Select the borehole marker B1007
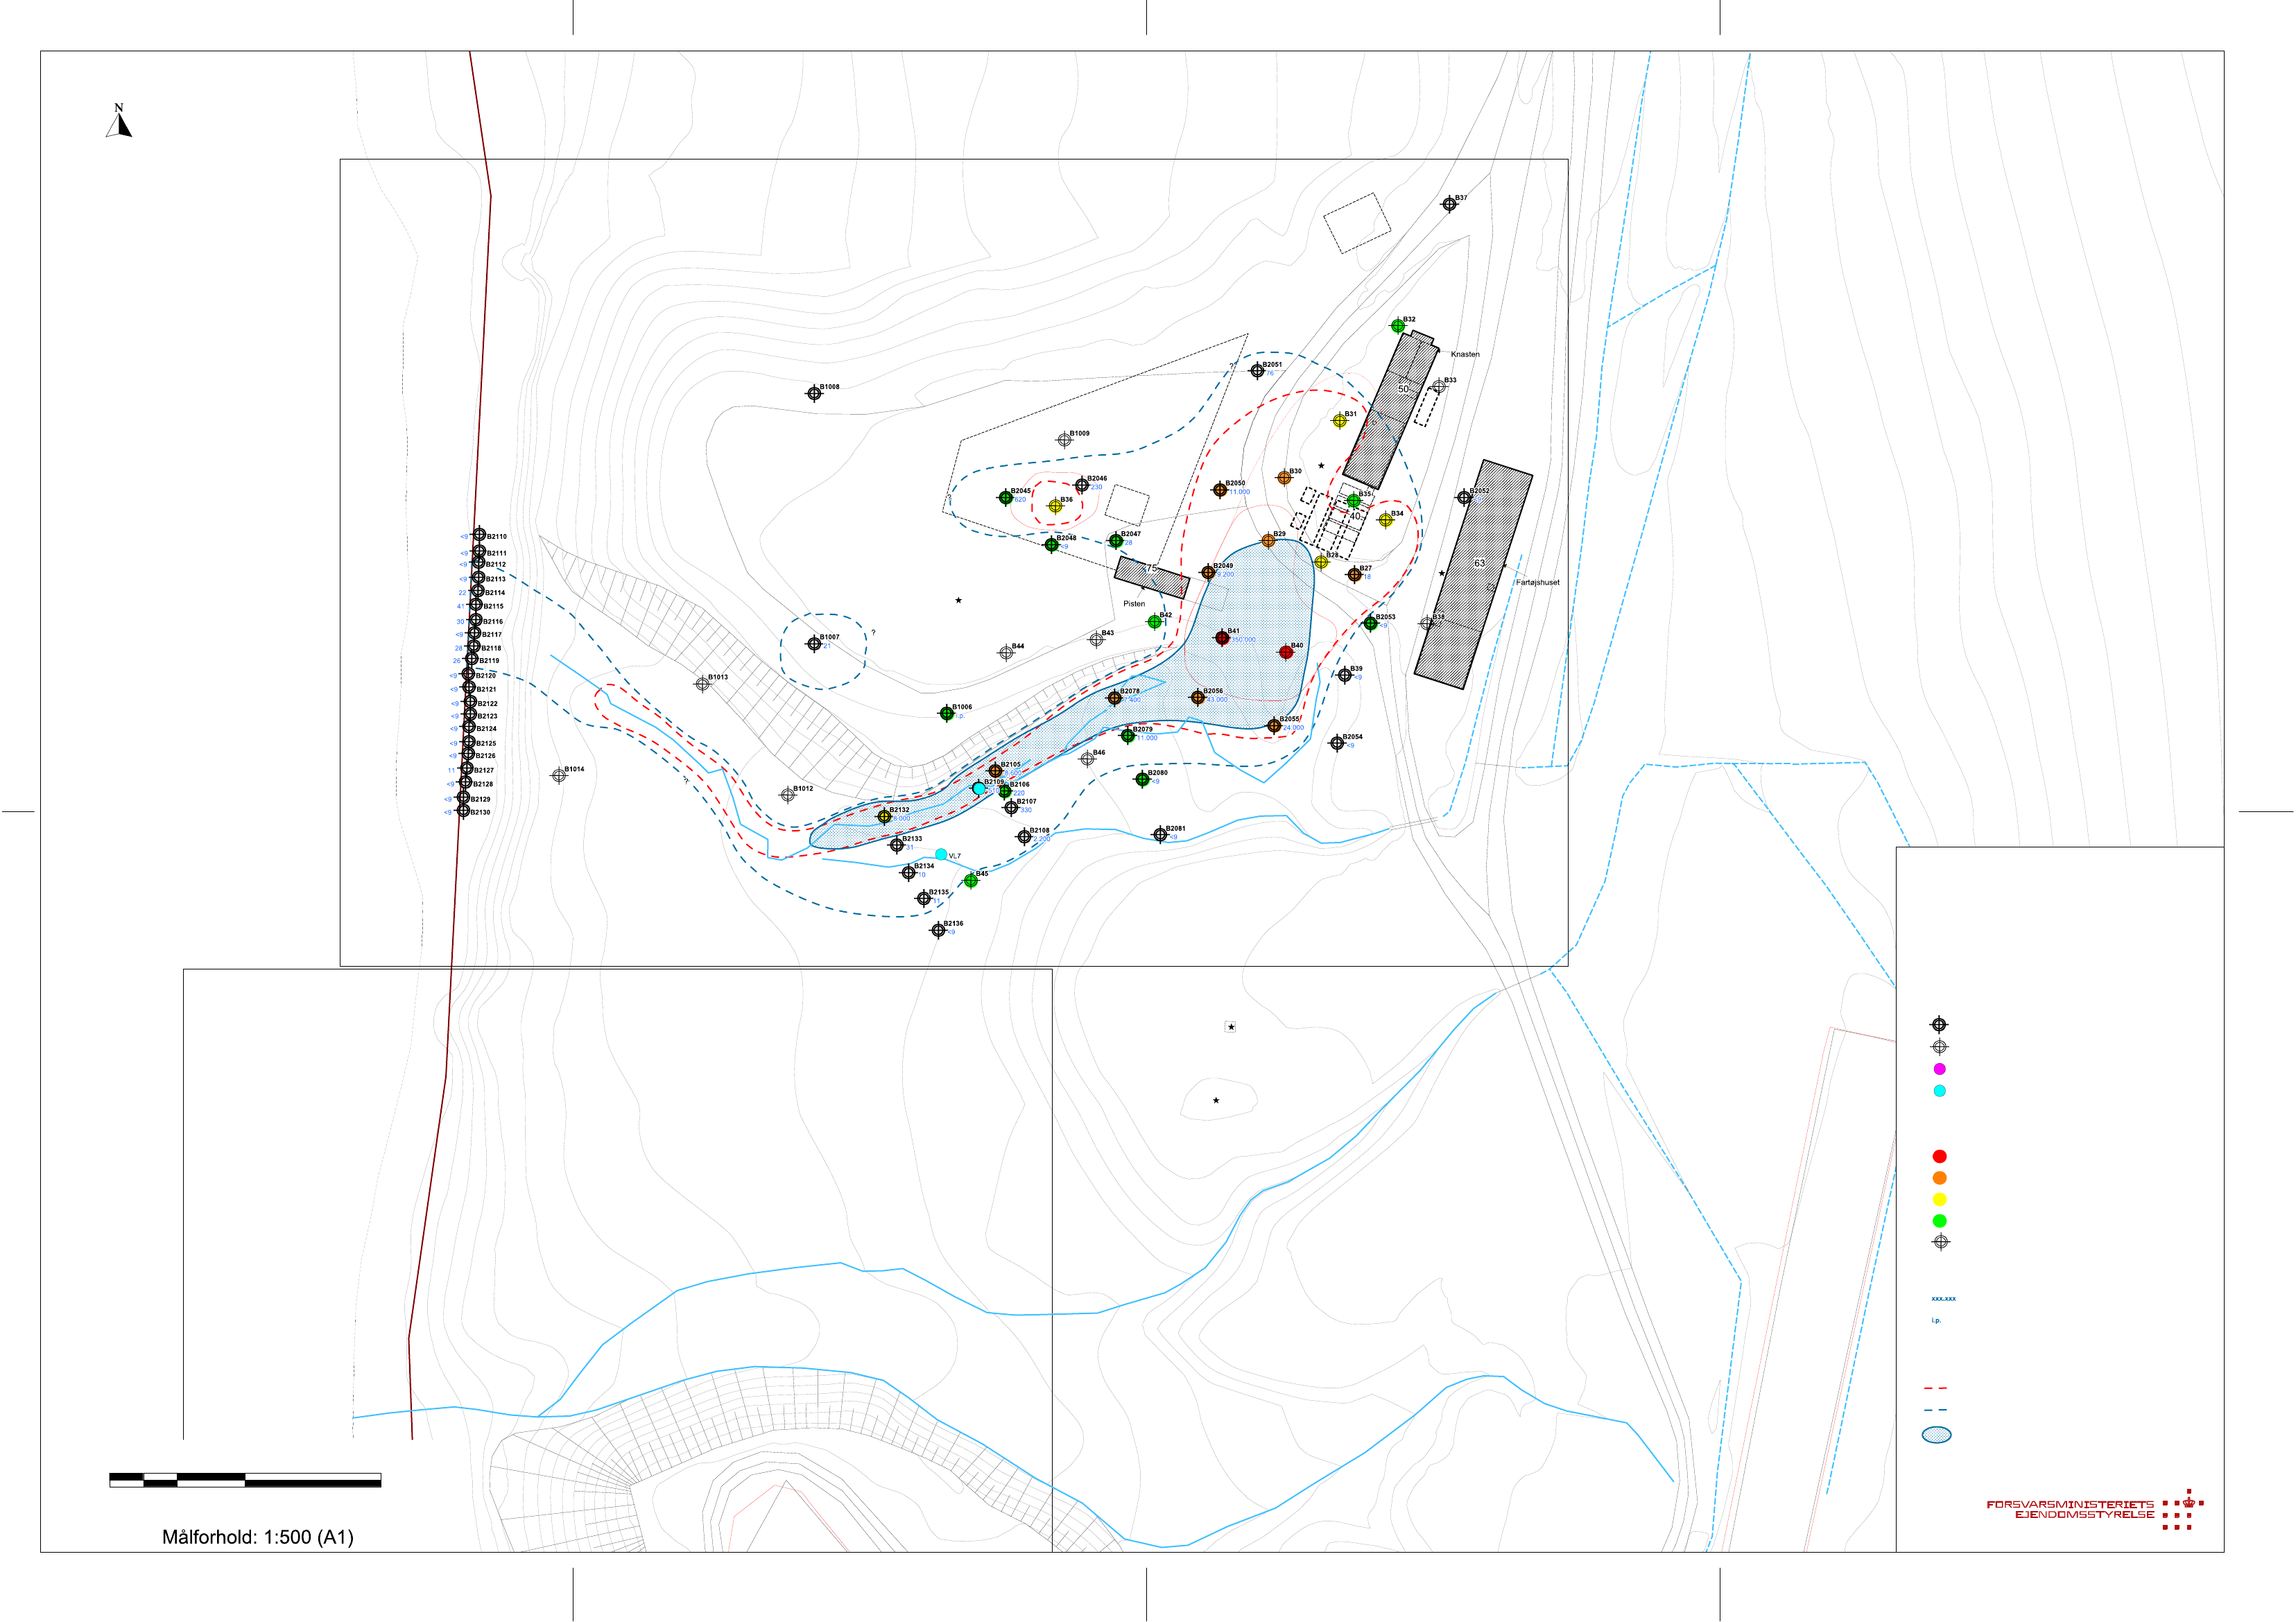 [x=814, y=644]
